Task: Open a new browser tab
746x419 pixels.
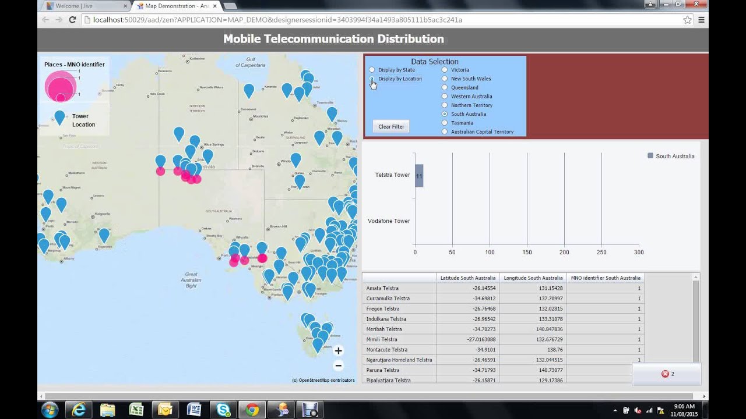Action: click(x=230, y=6)
